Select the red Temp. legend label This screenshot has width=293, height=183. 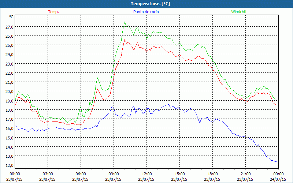coord(53,12)
